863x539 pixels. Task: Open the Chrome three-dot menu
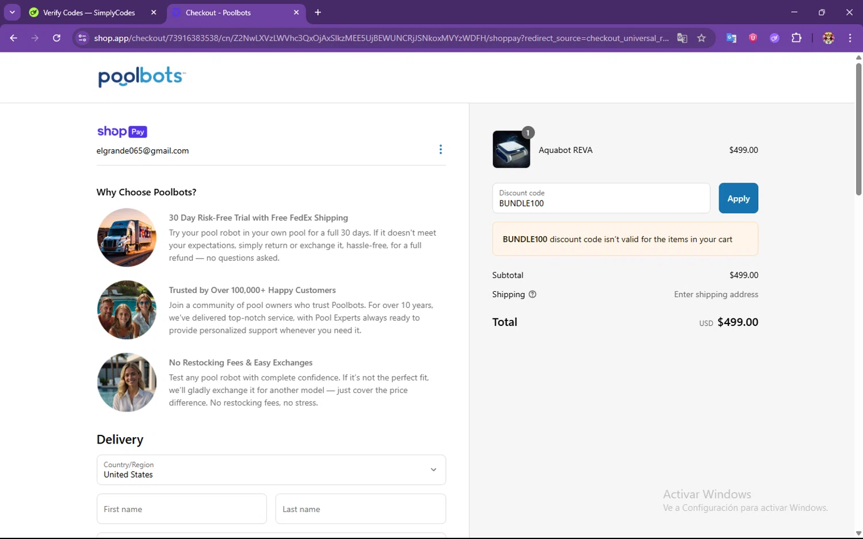point(850,38)
